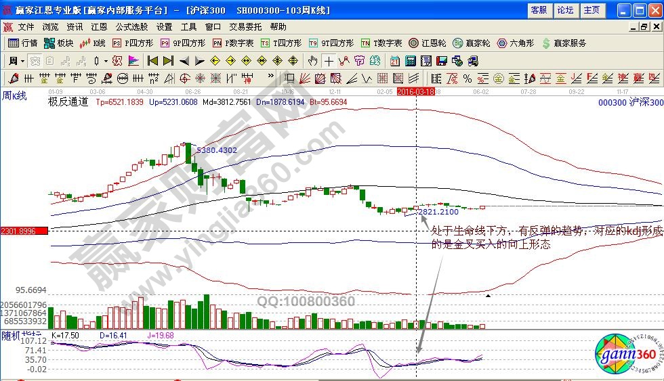
Task: Jump to the first bar with skip-back button
Action: (x=152, y=61)
